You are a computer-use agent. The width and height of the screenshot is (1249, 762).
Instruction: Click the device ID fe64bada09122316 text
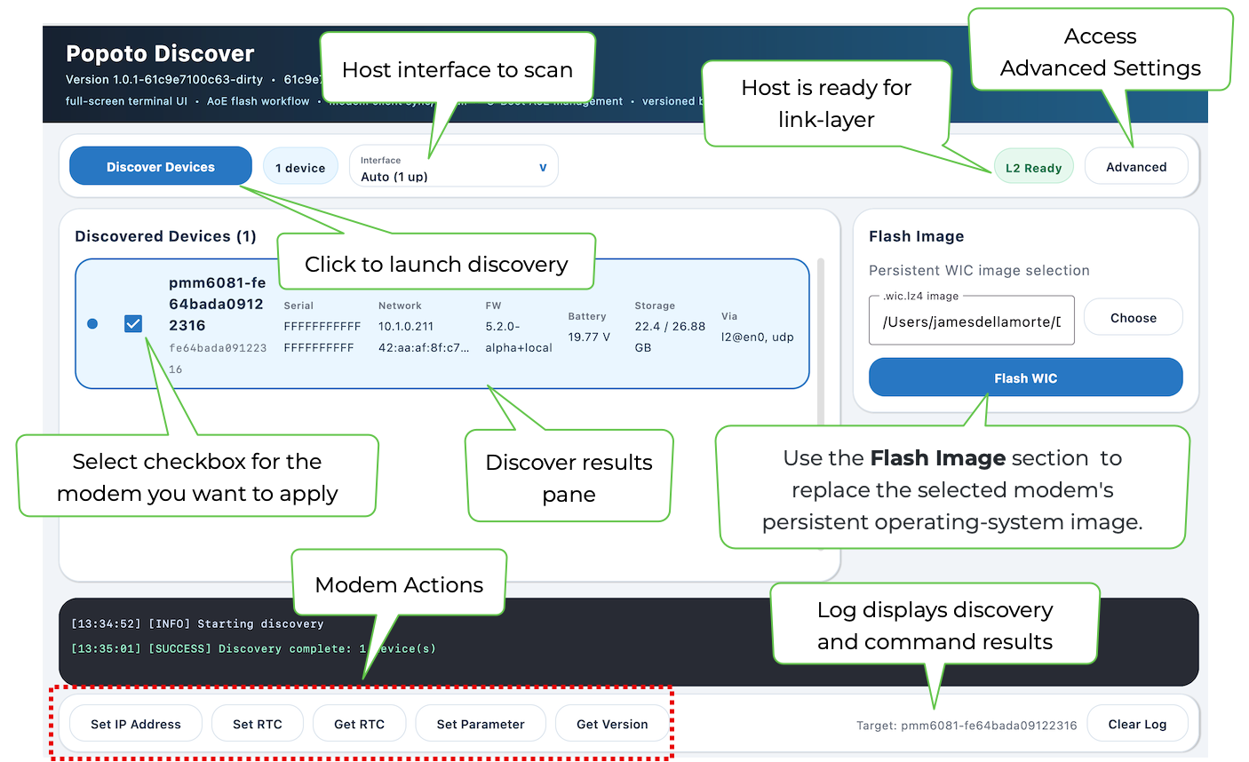click(218, 358)
